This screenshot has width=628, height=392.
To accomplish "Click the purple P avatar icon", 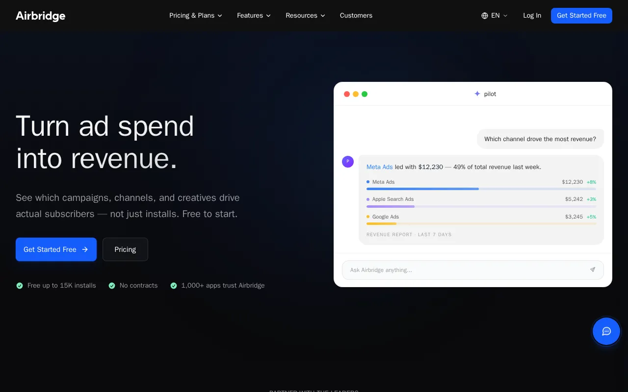I will point(348,161).
